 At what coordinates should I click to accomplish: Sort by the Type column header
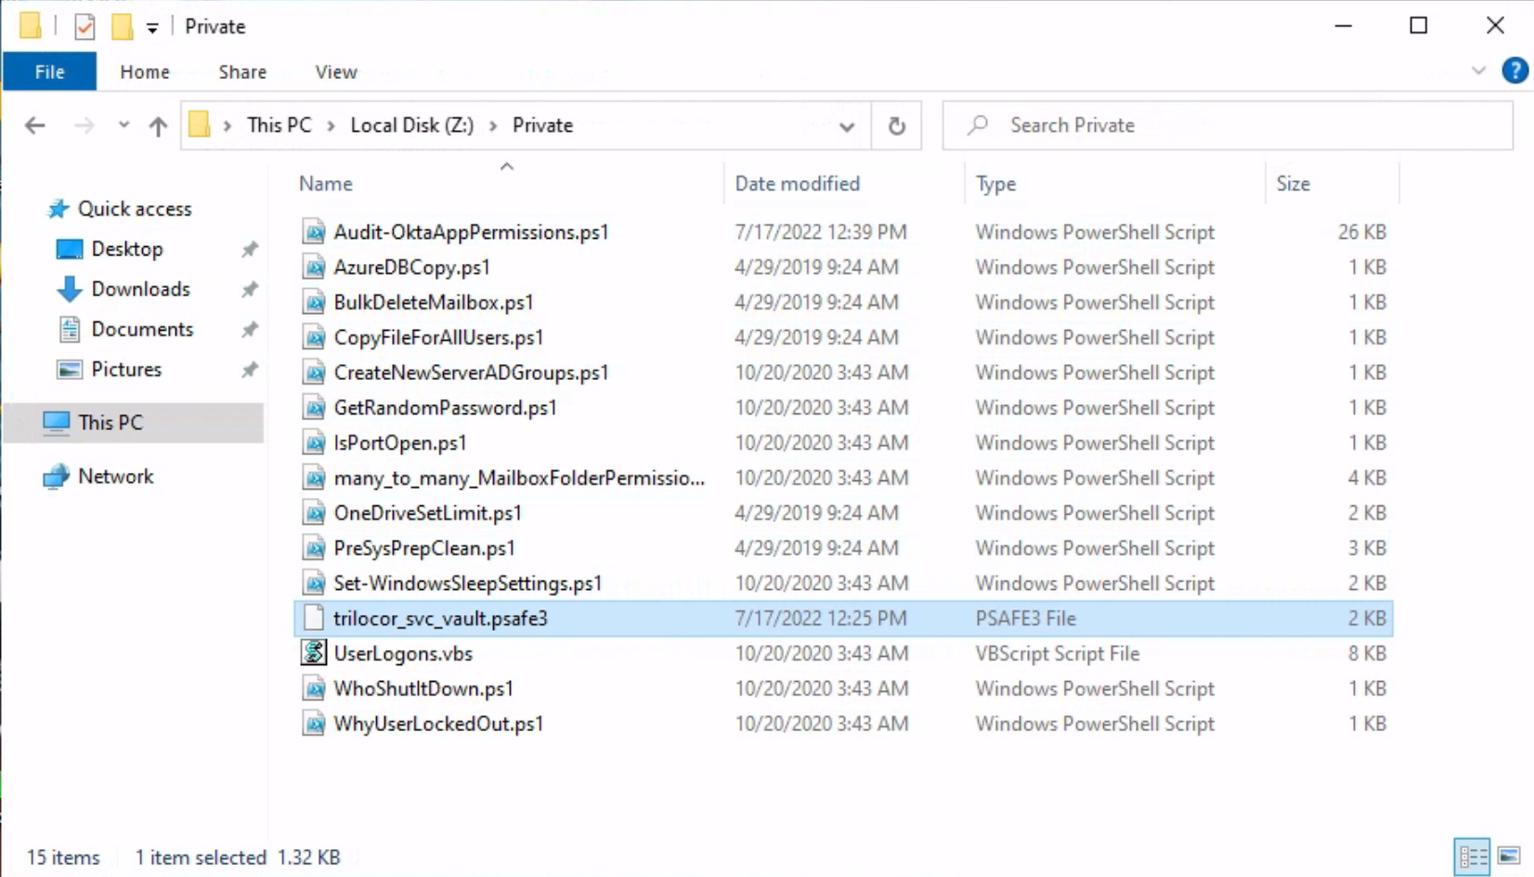pyautogui.click(x=995, y=184)
